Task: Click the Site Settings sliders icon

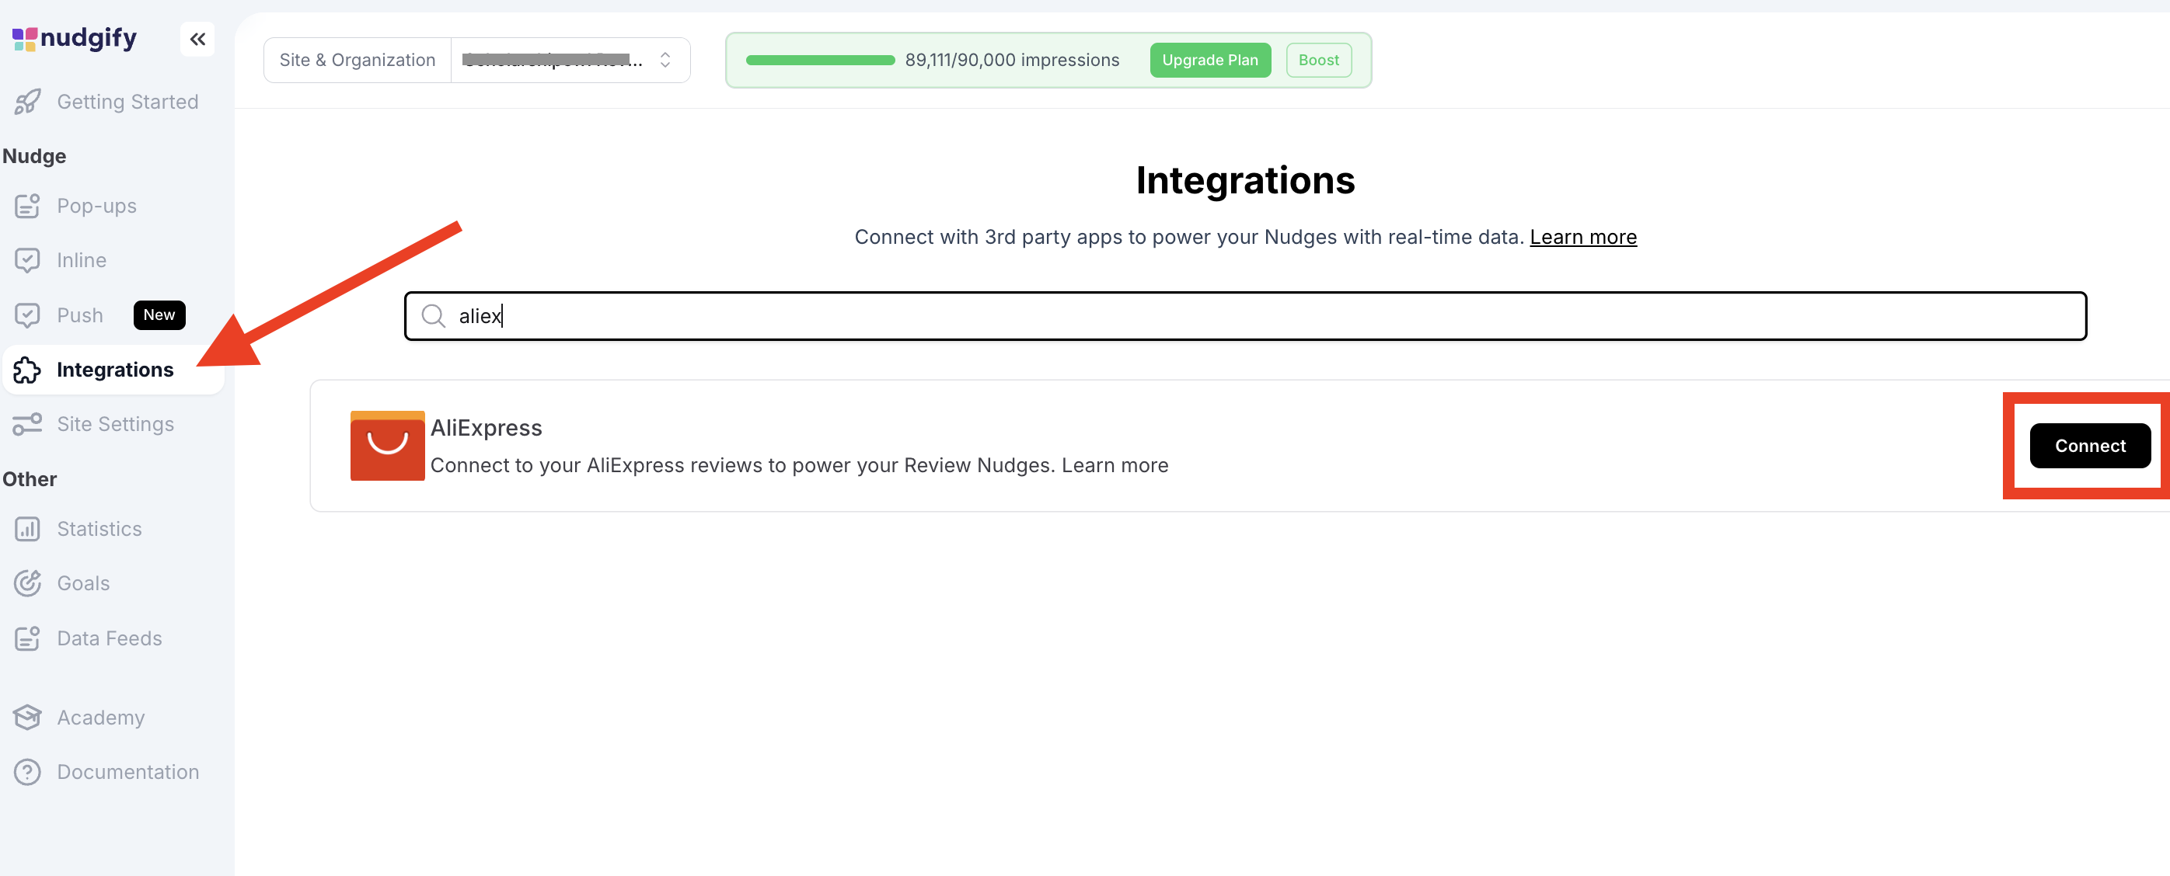Action: click(x=27, y=424)
